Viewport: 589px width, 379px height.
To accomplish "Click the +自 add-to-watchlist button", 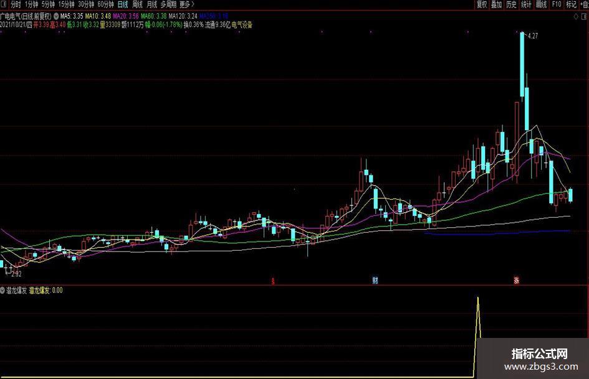I will click(x=584, y=4).
